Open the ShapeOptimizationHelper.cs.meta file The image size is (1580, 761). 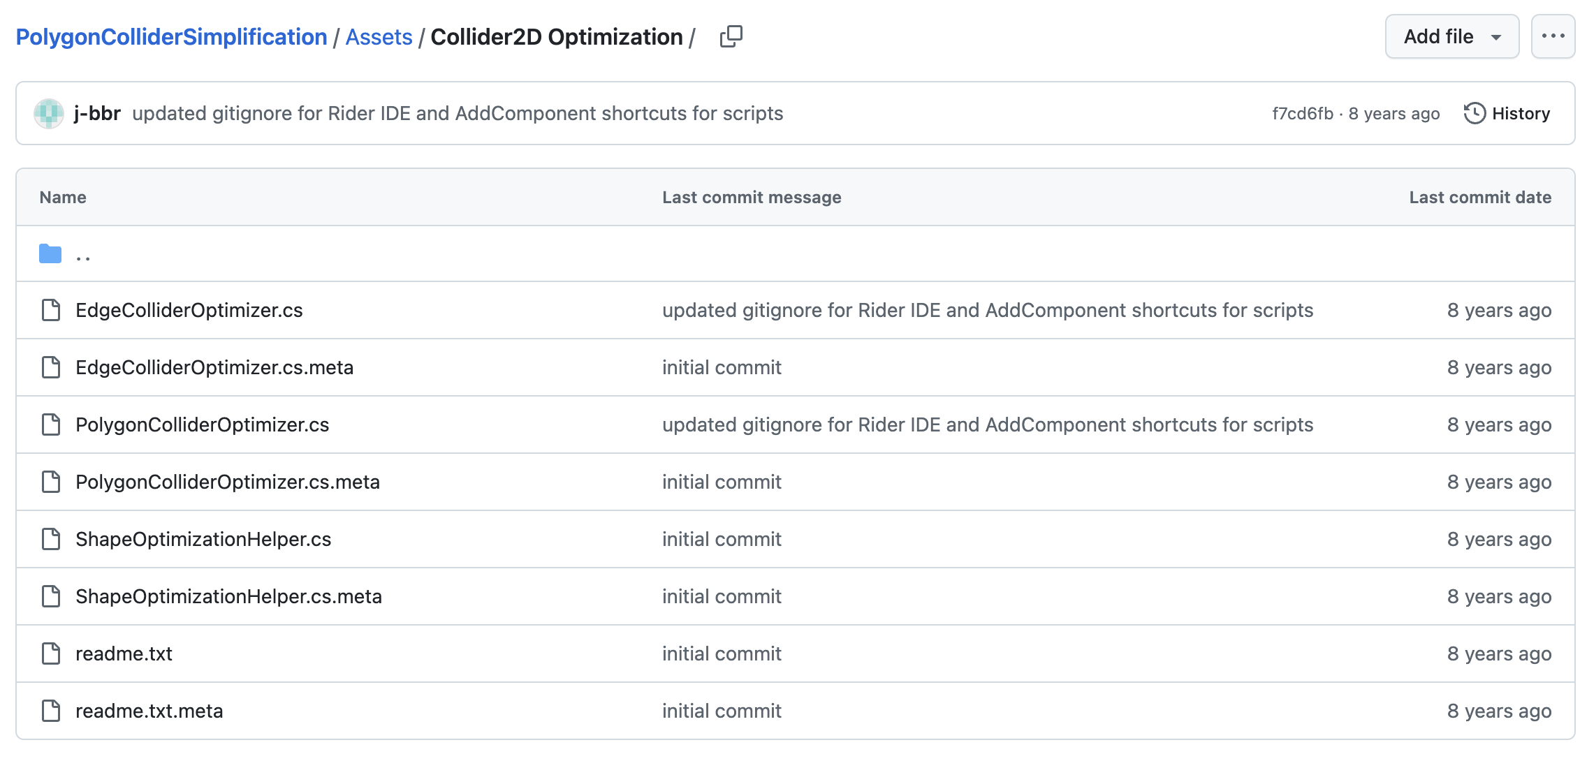tap(228, 596)
